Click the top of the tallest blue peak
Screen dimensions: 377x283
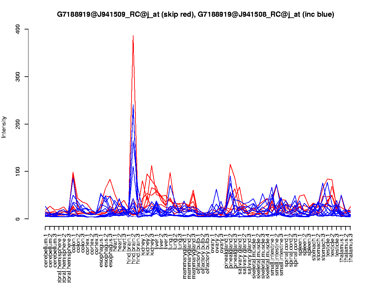133,105
